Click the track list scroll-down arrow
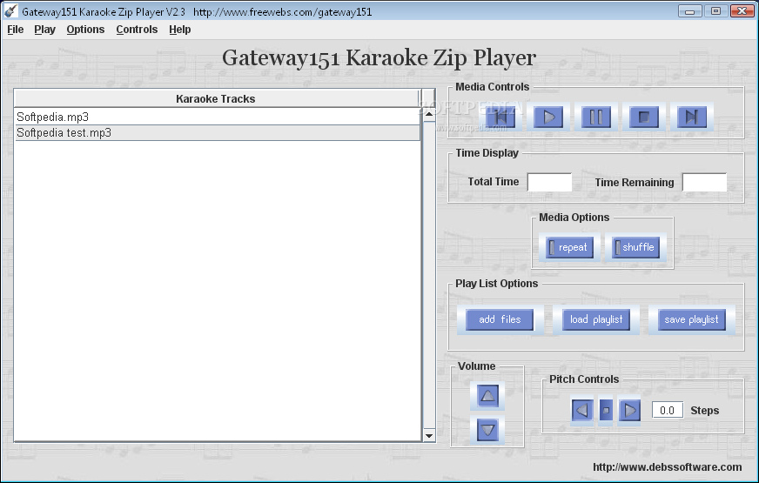 [429, 436]
